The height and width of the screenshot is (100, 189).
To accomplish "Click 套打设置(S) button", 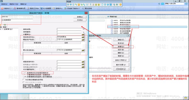I will pyautogui.click(x=121, y=65).
